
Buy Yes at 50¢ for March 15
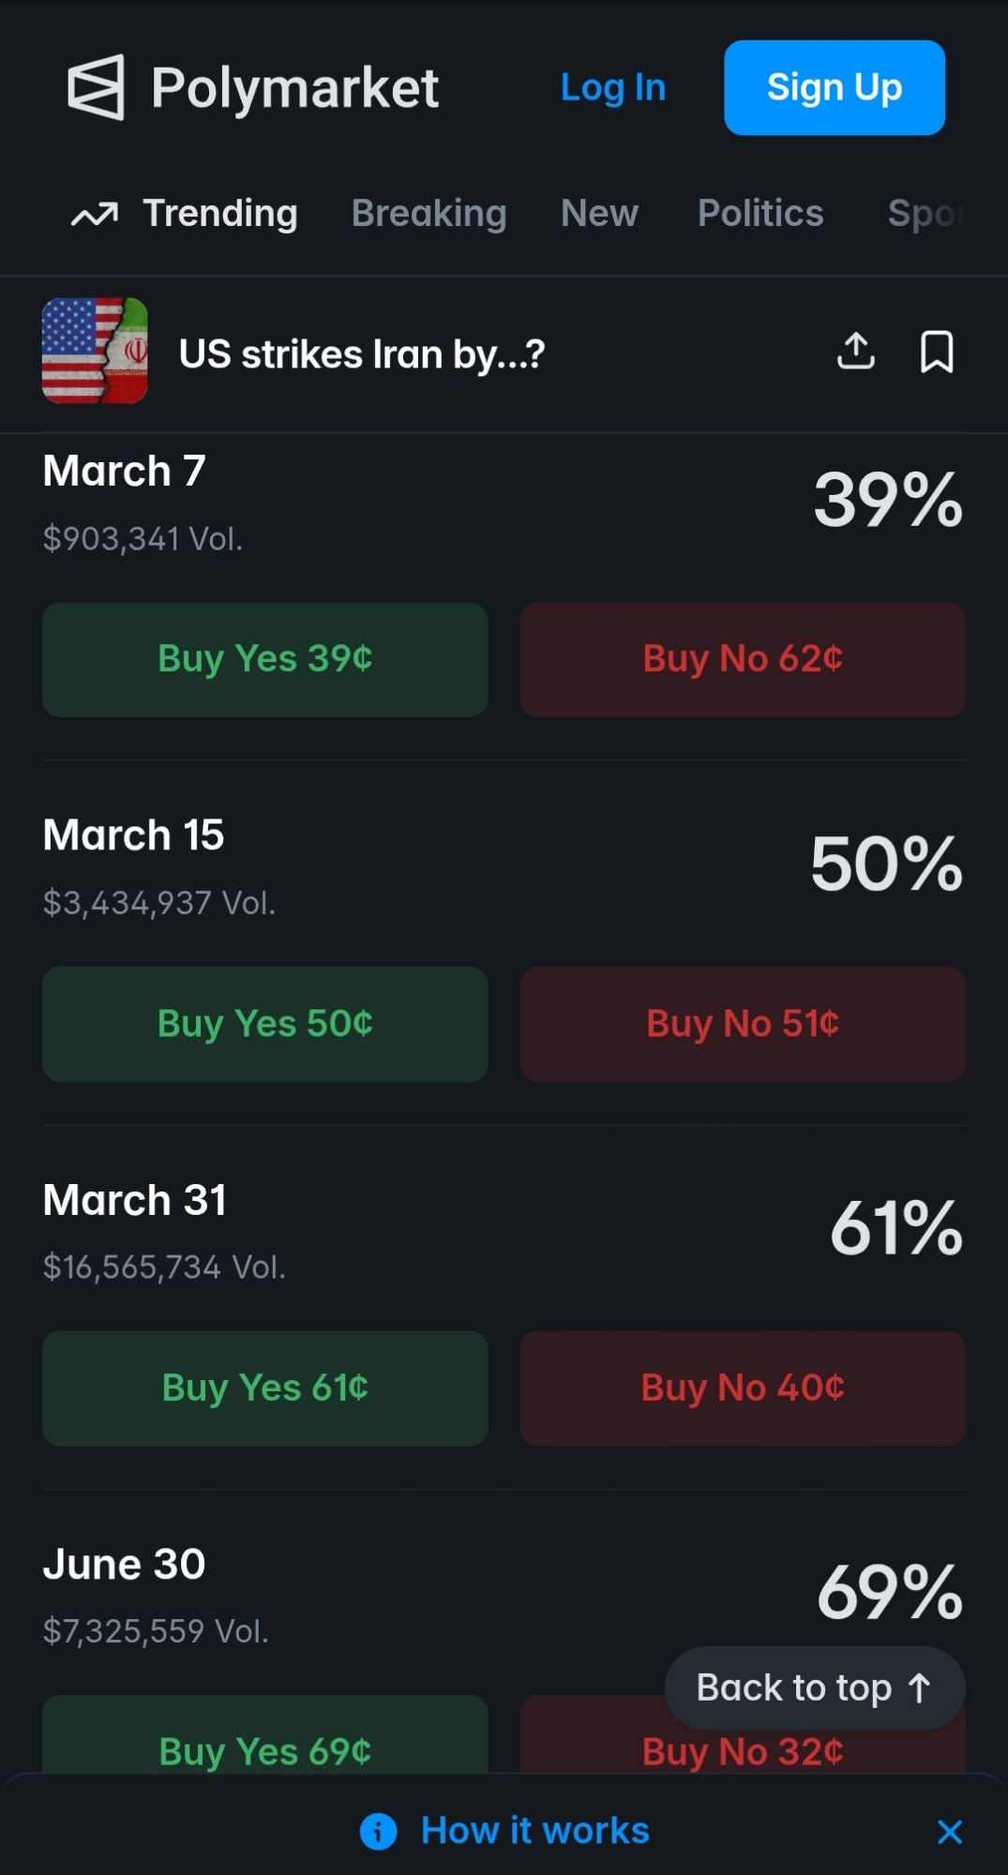pyautogui.click(x=264, y=1024)
